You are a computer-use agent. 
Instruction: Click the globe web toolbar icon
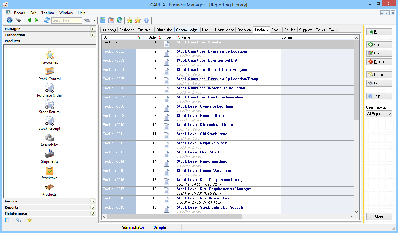pyautogui.click(x=119, y=20)
